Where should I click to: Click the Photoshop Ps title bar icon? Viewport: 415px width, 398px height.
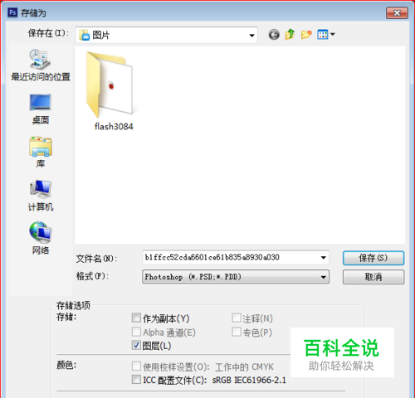tap(12, 12)
